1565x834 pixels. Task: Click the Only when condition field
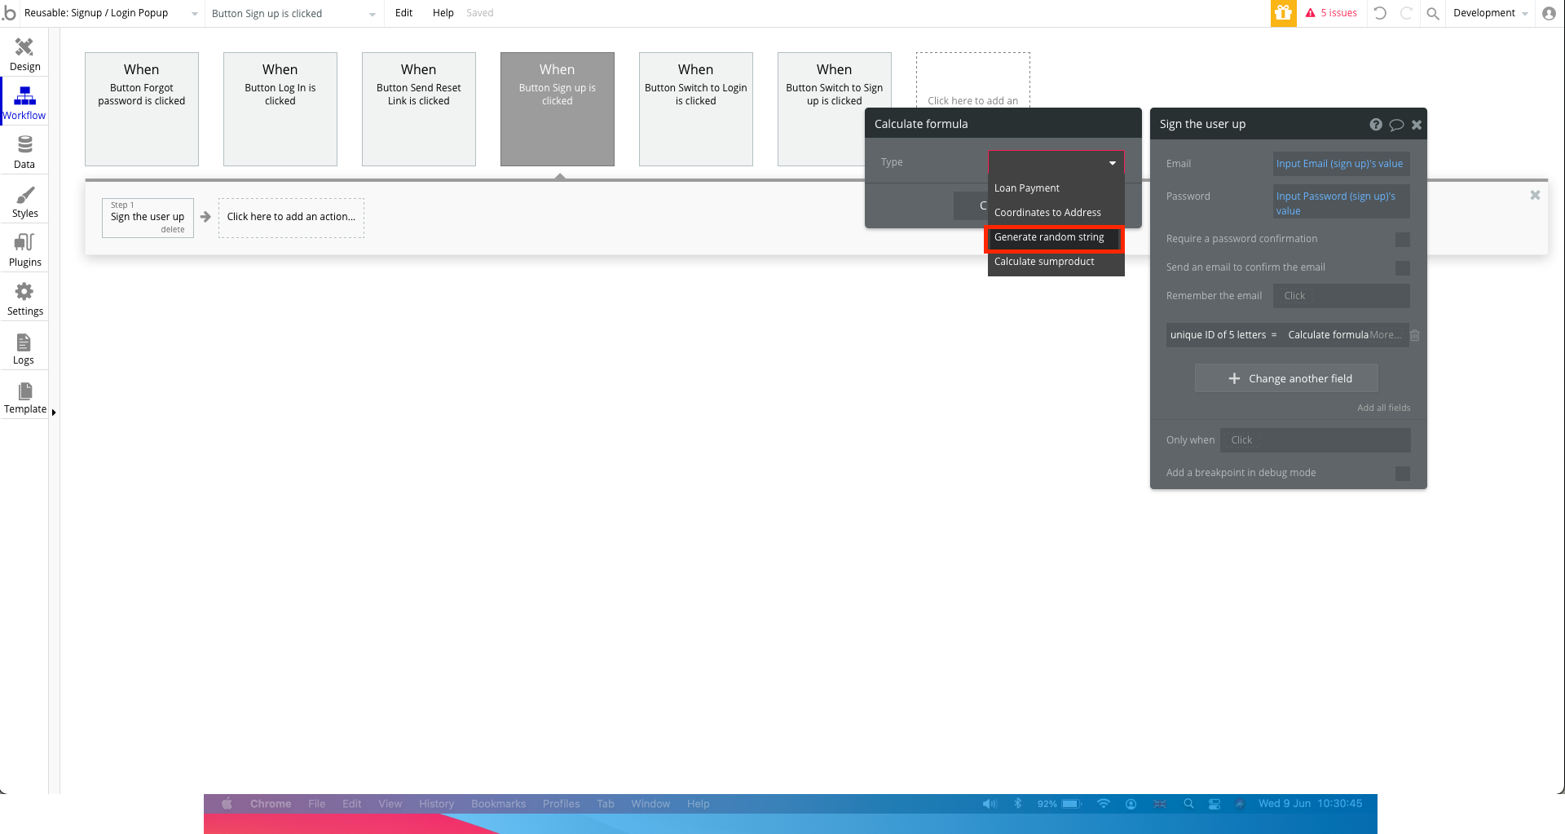click(1315, 440)
